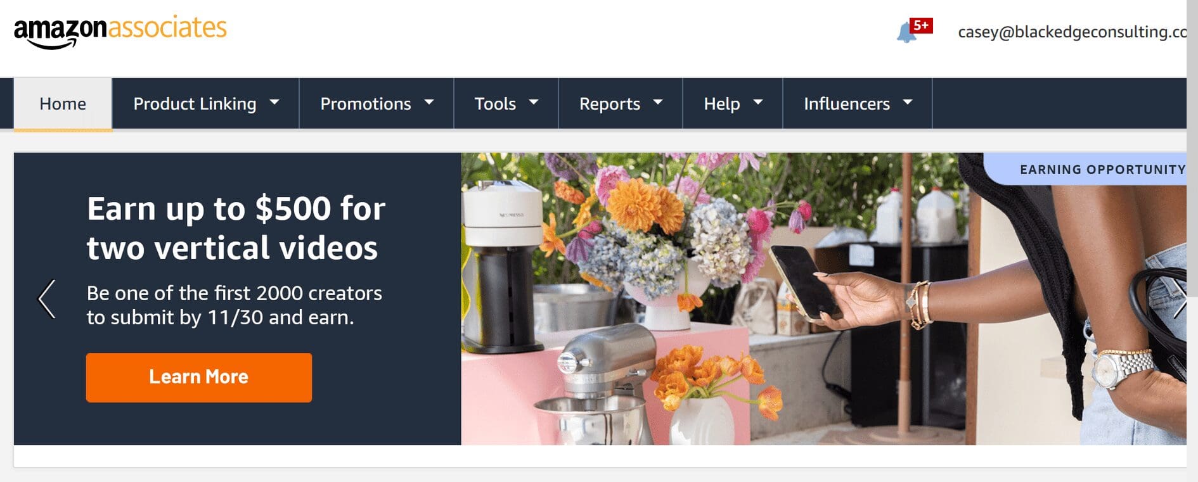This screenshot has width=1198, height=482.
Task: Expand the Reports dropdown arrow
Action: point(658,101)
